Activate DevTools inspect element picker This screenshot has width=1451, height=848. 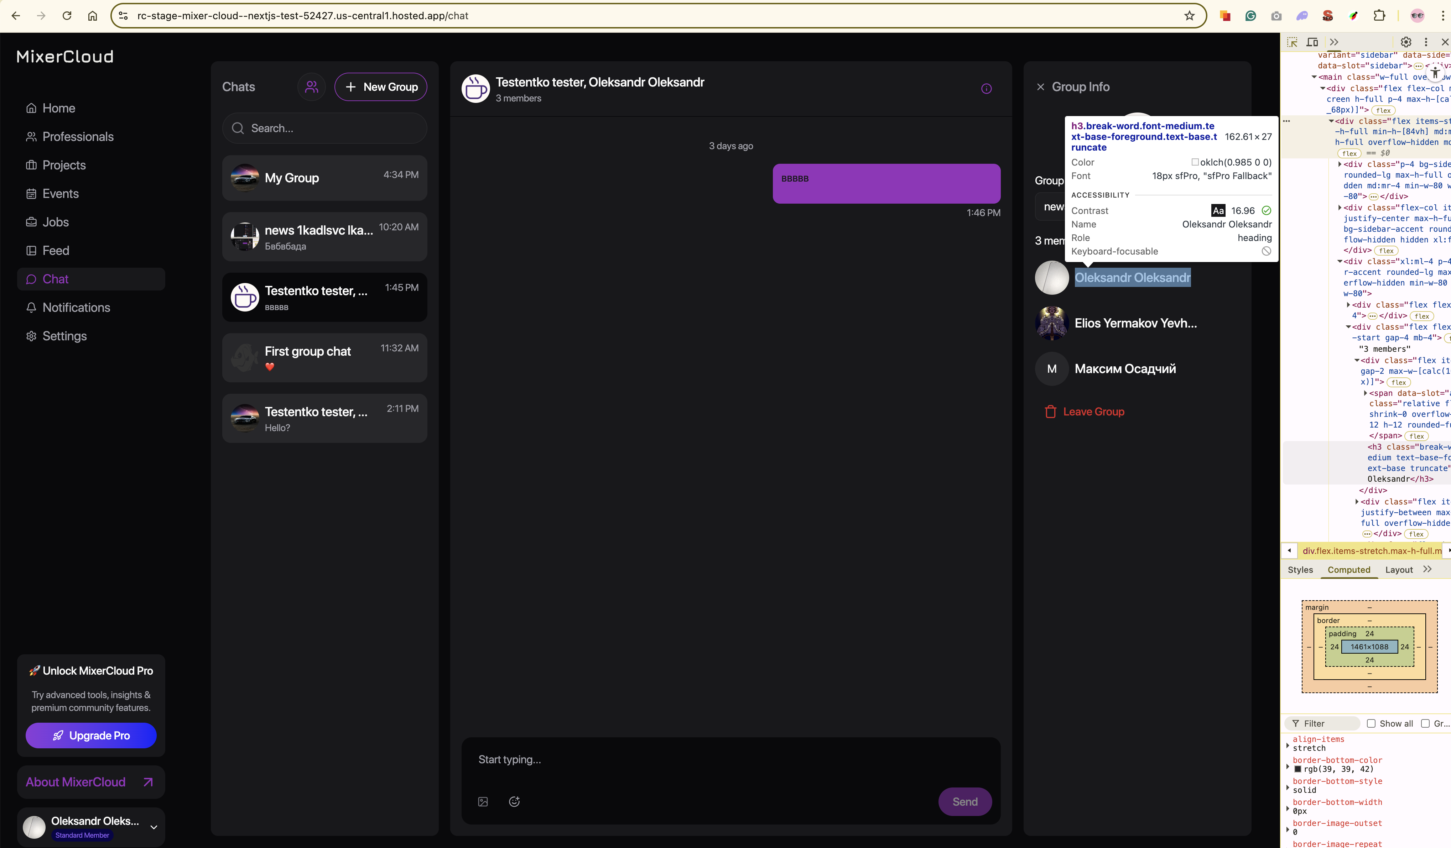pyautogui.click(x=1292, y=42)
